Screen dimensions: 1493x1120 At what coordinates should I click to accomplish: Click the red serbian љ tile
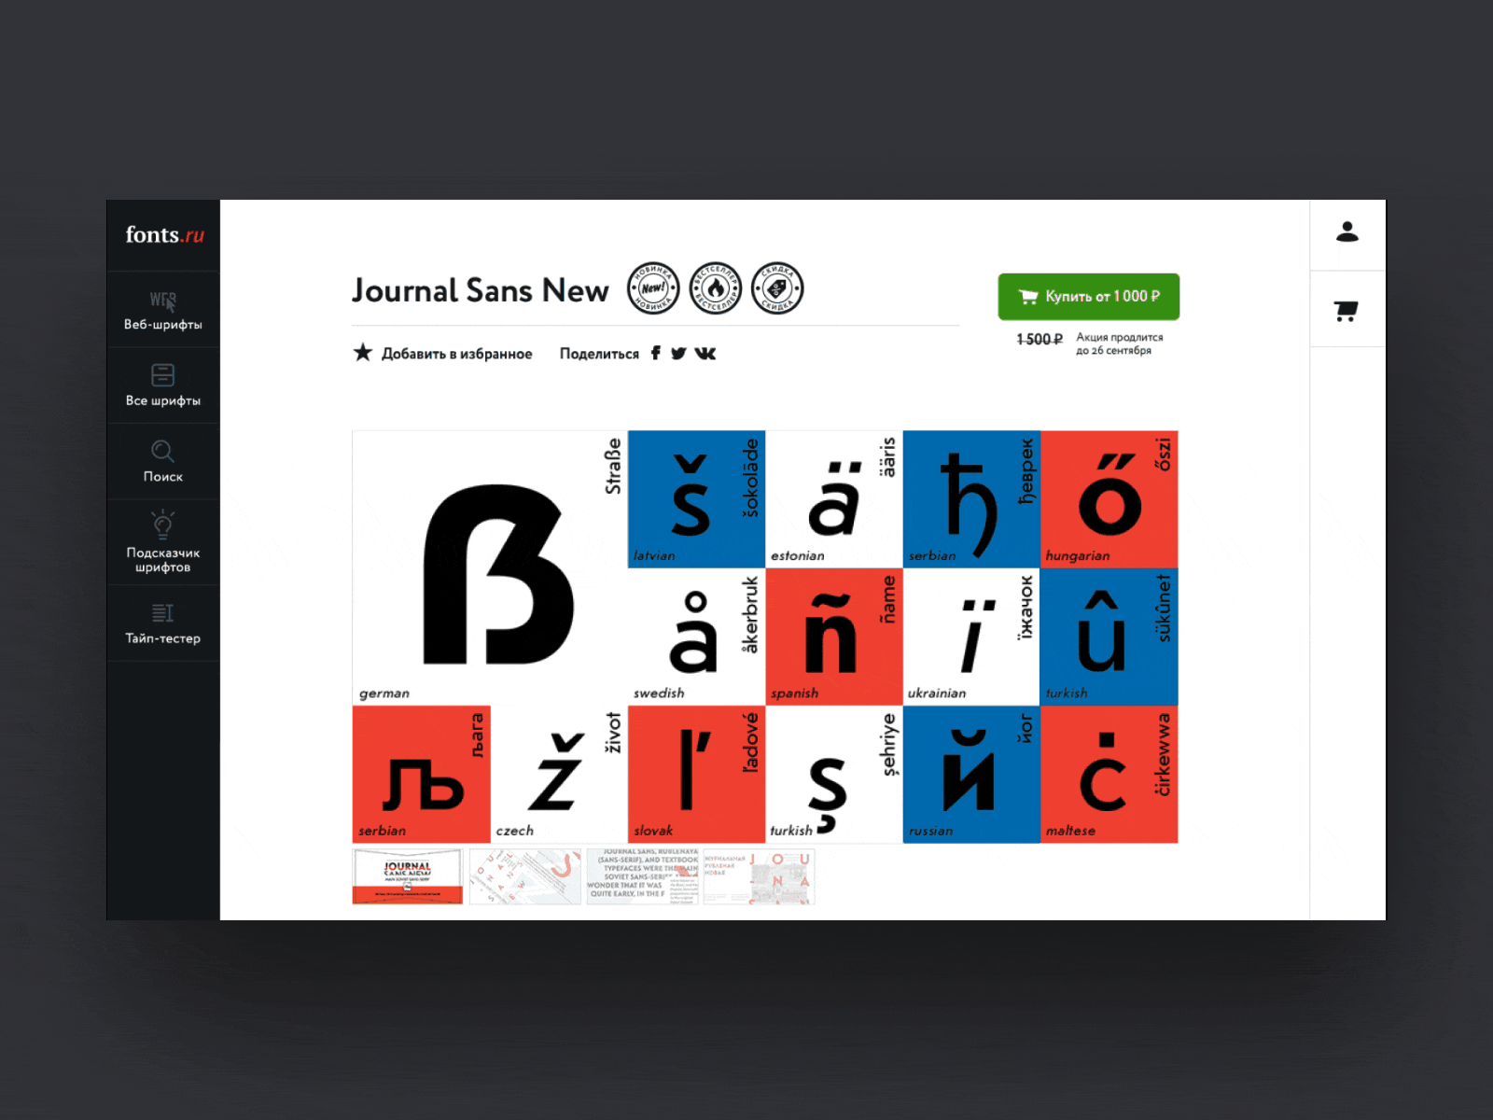click(x=422, y=775)
